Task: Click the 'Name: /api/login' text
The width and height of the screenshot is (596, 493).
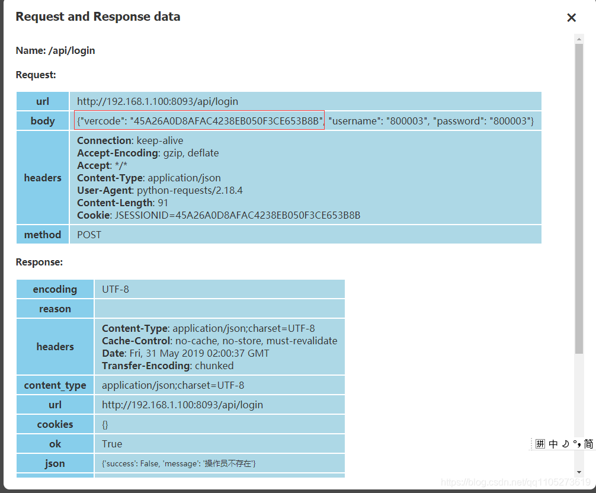Action: tap(56, 50)
